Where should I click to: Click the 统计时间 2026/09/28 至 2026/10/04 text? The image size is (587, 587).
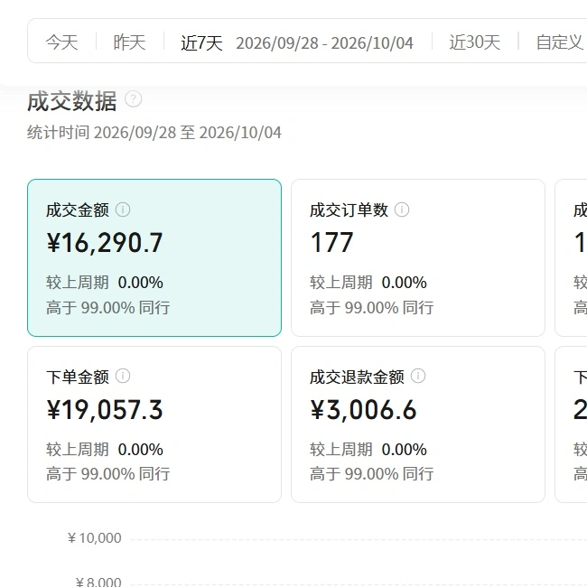click(x=154, y=133)
